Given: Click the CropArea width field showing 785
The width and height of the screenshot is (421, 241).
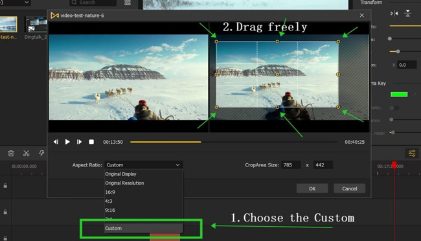Looking at the screenshot, I should tap(291, 165).
